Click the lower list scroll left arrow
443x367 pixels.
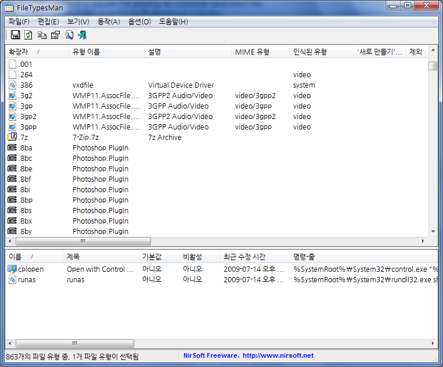(10, 344)
